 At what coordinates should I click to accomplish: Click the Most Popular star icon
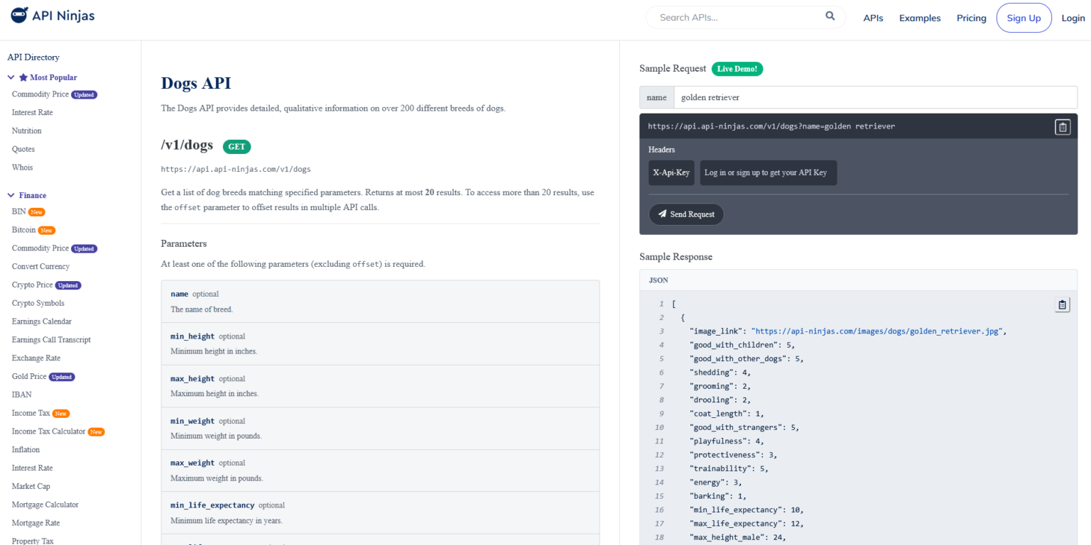tap(23, 77)
